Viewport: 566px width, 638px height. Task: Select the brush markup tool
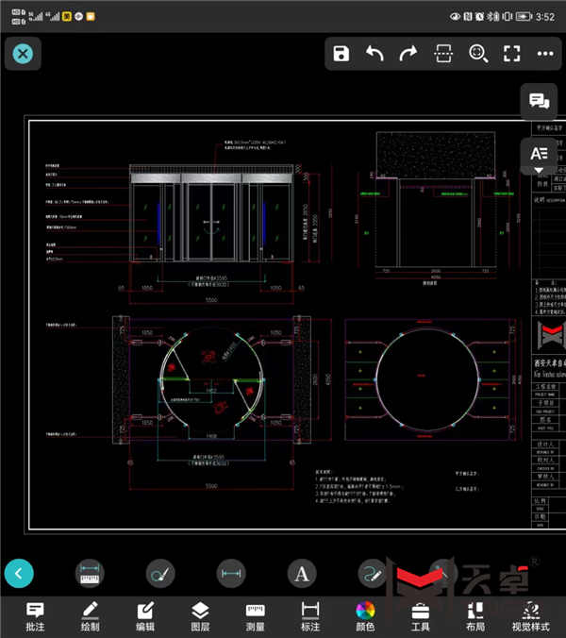(x=160, y=572)
